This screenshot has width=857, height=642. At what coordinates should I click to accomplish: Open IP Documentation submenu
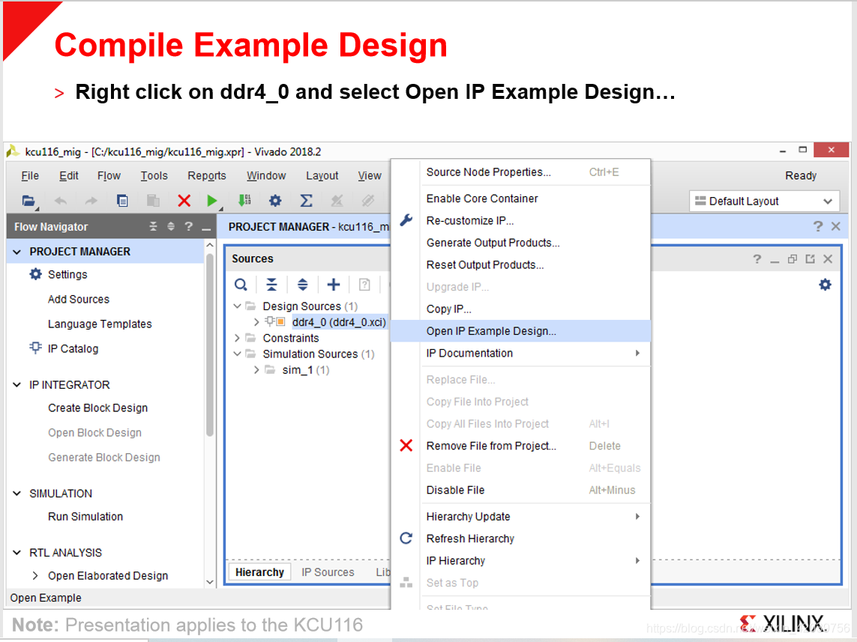(521, 353)
